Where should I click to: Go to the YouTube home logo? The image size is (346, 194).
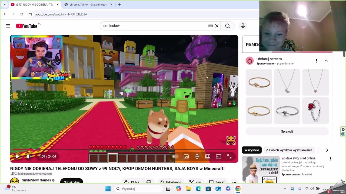coord(26,26)
